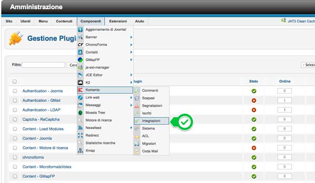This screenshot has width=315, height=183.
Task: Check the Content - Joomla row checkbox
Action: point(15,139)
